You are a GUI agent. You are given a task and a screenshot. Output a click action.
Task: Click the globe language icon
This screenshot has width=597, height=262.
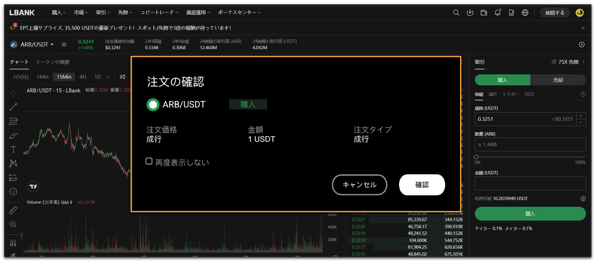(525, 13)
